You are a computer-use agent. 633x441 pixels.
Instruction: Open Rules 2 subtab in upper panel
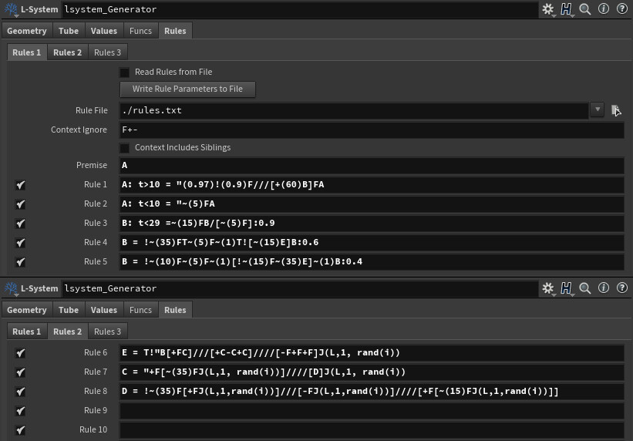tap(67, 52)
